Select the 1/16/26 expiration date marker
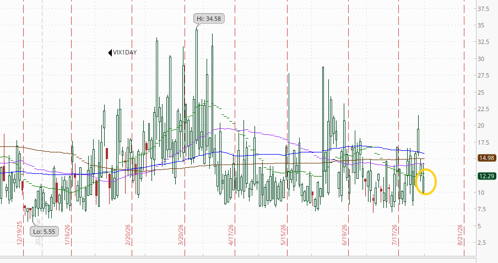The image size is (498, 263). (67, 235)
